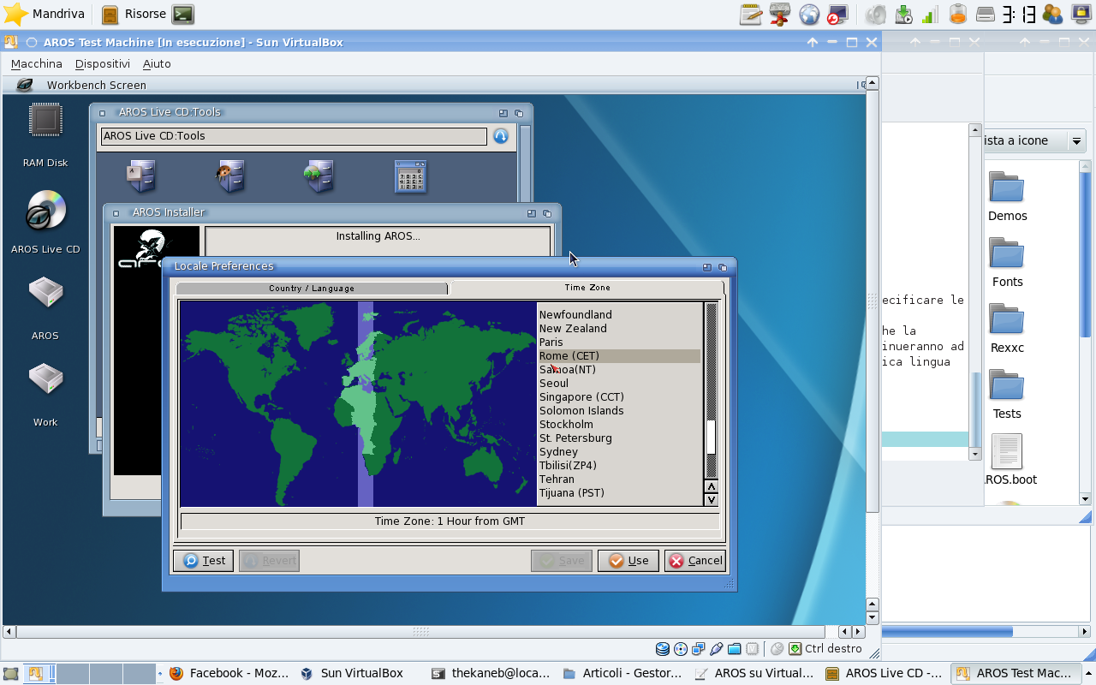Open the cabinet icon with a face

tap(230, 176)
